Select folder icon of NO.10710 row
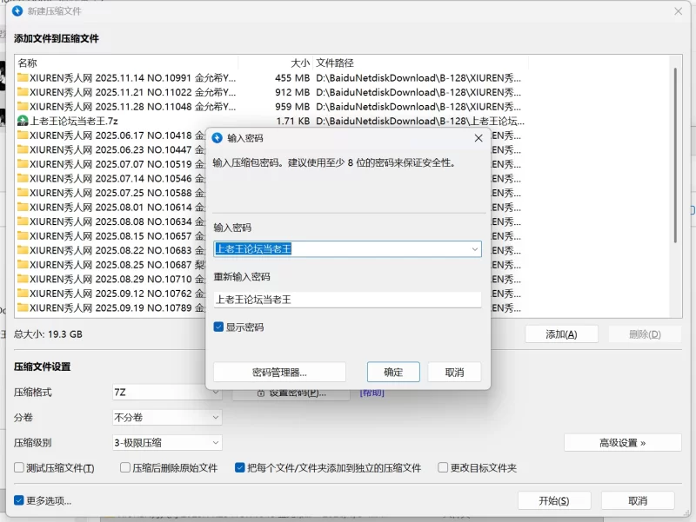 (23, 279)
